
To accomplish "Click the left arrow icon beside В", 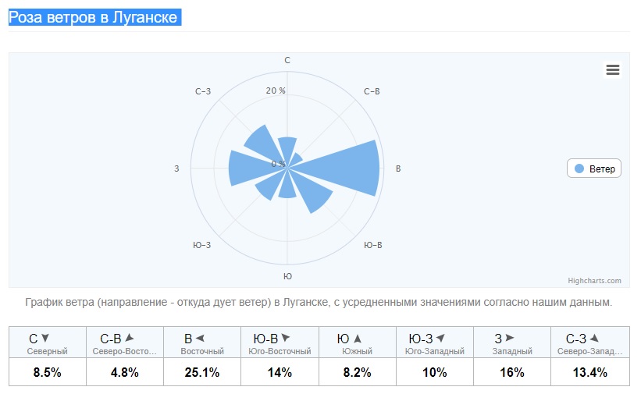I will (200, 339).
